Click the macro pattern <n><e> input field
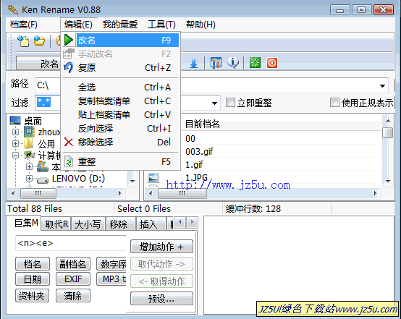The width and height of the screenshot is (401, 319). [x=71, y=243]
